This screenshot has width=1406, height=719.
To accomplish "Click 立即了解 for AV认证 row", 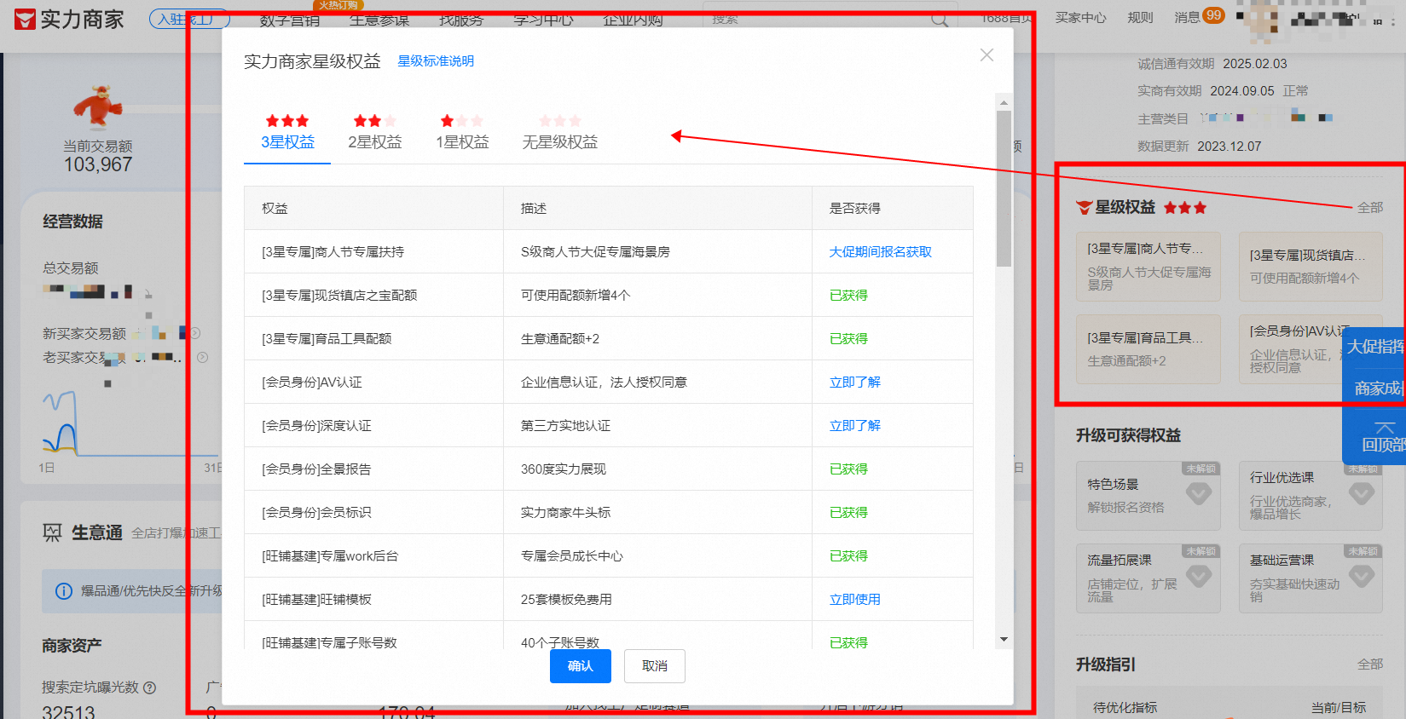I will click(854, 383).
